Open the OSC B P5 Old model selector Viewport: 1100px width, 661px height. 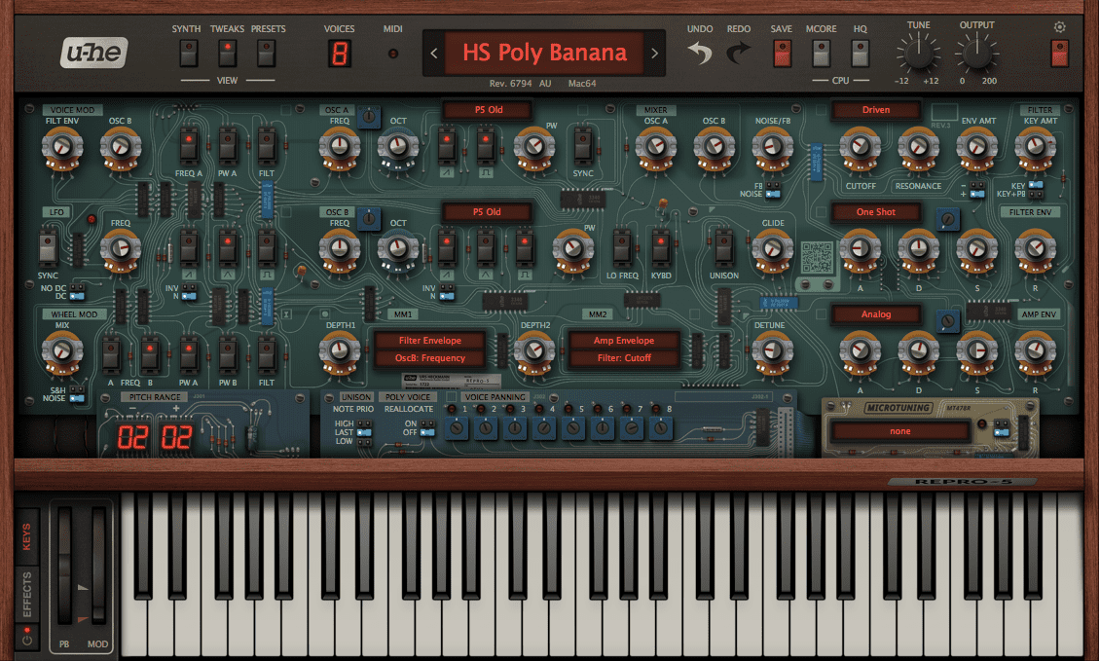tap(486, 212)
